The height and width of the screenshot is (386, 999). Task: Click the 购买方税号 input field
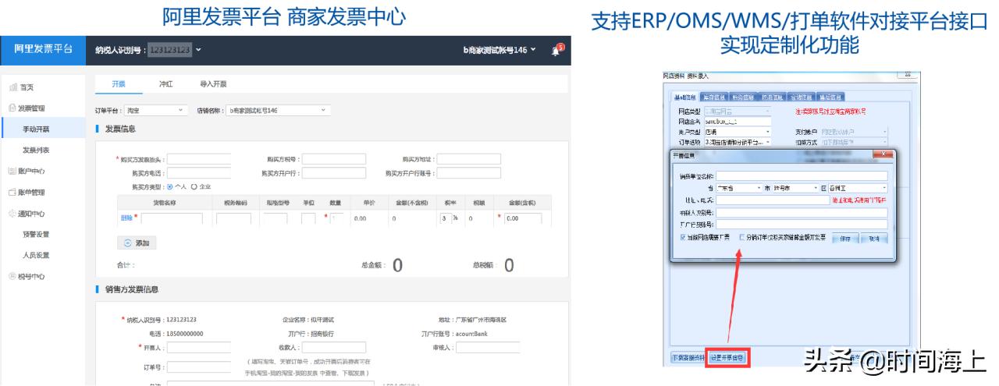pyautogui.click(x=334, y=160)
